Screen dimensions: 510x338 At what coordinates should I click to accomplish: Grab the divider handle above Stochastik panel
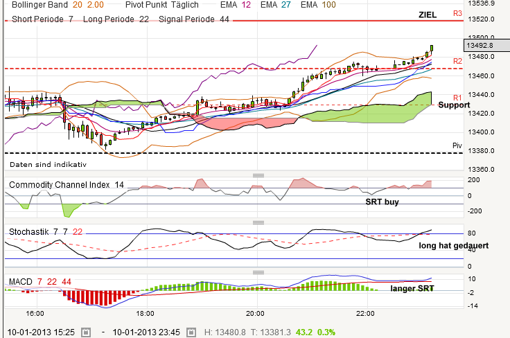258,222
